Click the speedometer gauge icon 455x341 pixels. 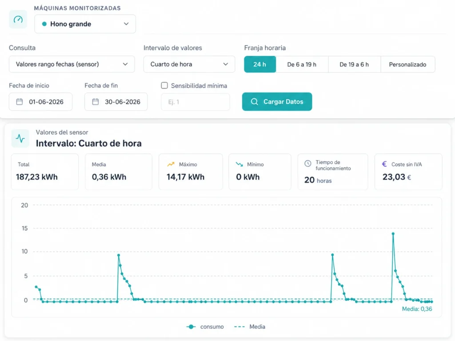pyautogui.click(x=18, y=20)
